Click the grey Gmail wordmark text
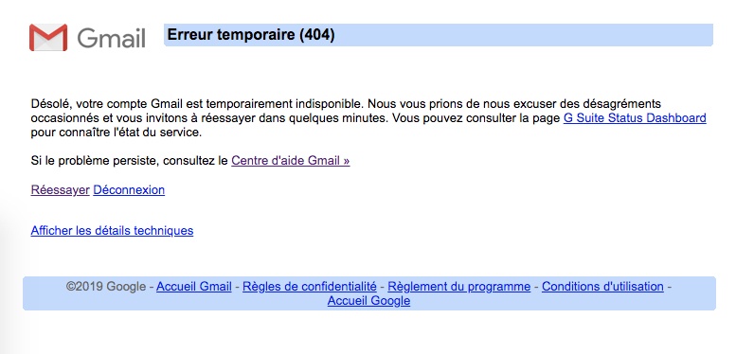Image resolution: width=736 pixels, height=354 pixels. pyautogui.click(x=111, y=38)
